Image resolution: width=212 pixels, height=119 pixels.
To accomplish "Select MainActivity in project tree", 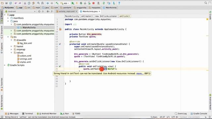I will coord(29,27).
